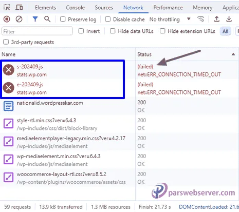Click the failed status of s-202409.js
Image resolution: width=239 pixels, height=212 pixels.
[x=145, y=67]
